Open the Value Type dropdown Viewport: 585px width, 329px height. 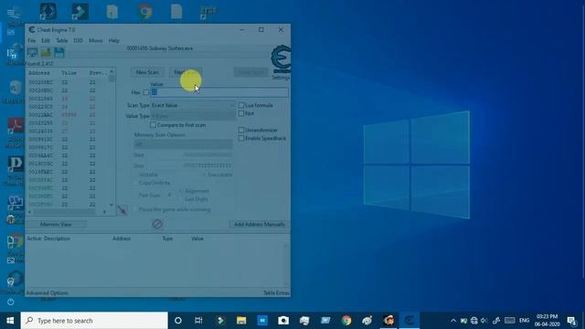pyautogui.click(x=193, y=116)
